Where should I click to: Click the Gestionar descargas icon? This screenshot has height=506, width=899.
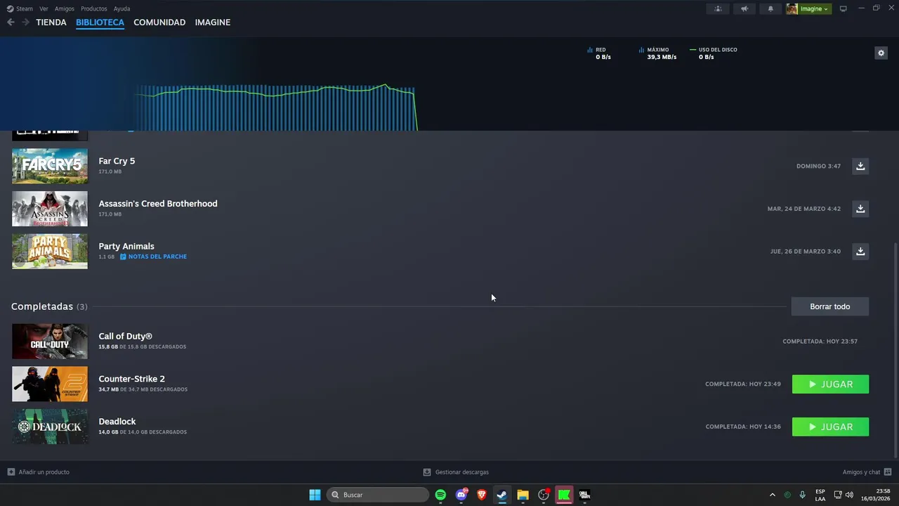point(427,472)
